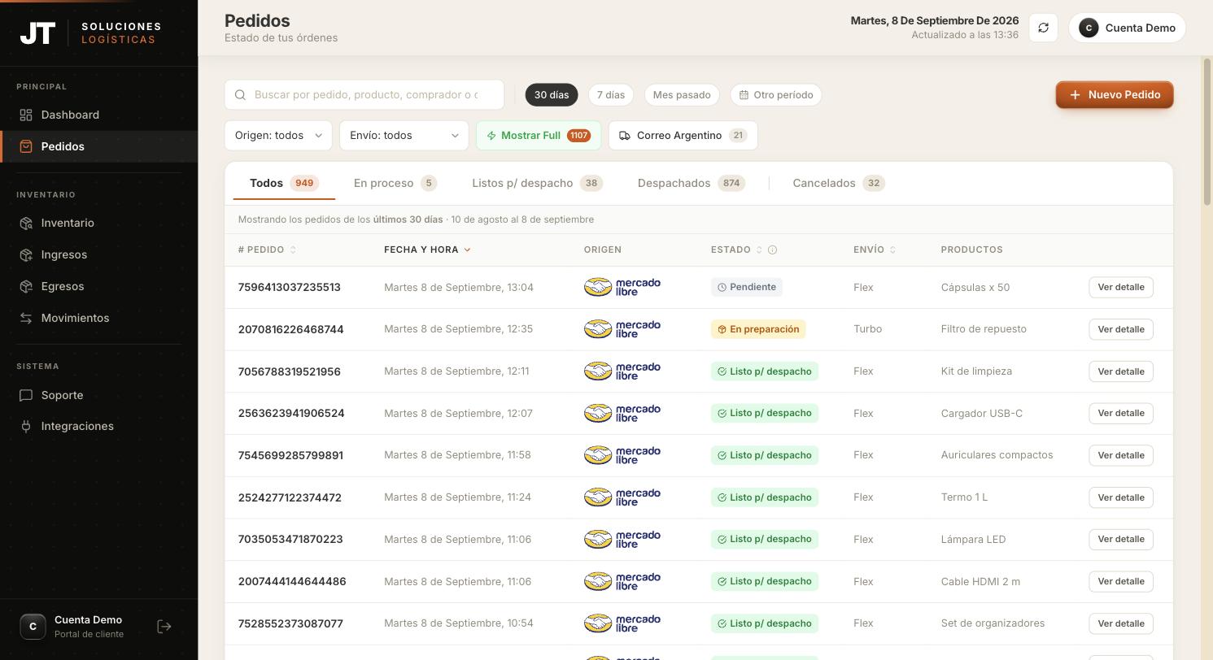1213x660 pixels.
Task: Open the Origen: todos dropdown
Action: tap(278, 136)
